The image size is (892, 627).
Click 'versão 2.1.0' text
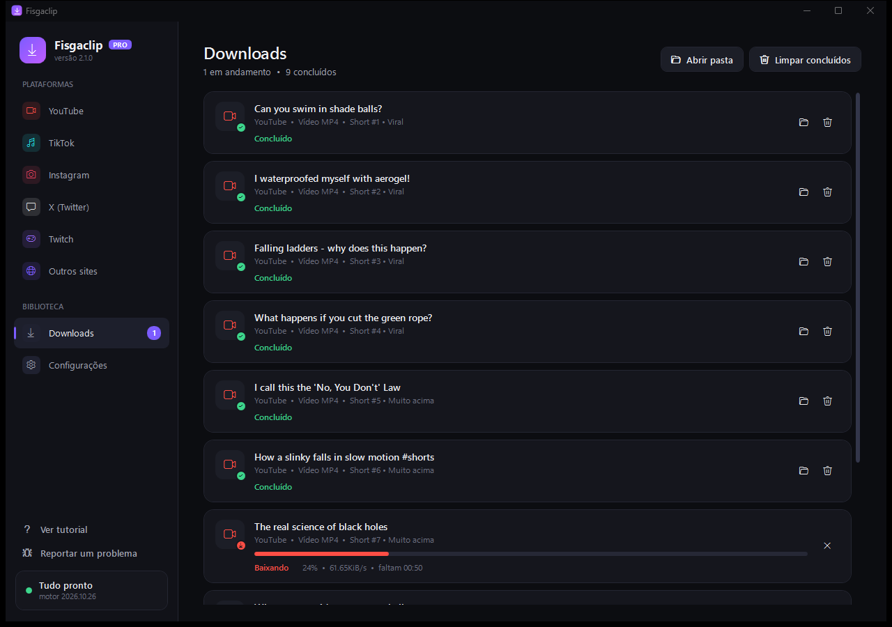73,58
